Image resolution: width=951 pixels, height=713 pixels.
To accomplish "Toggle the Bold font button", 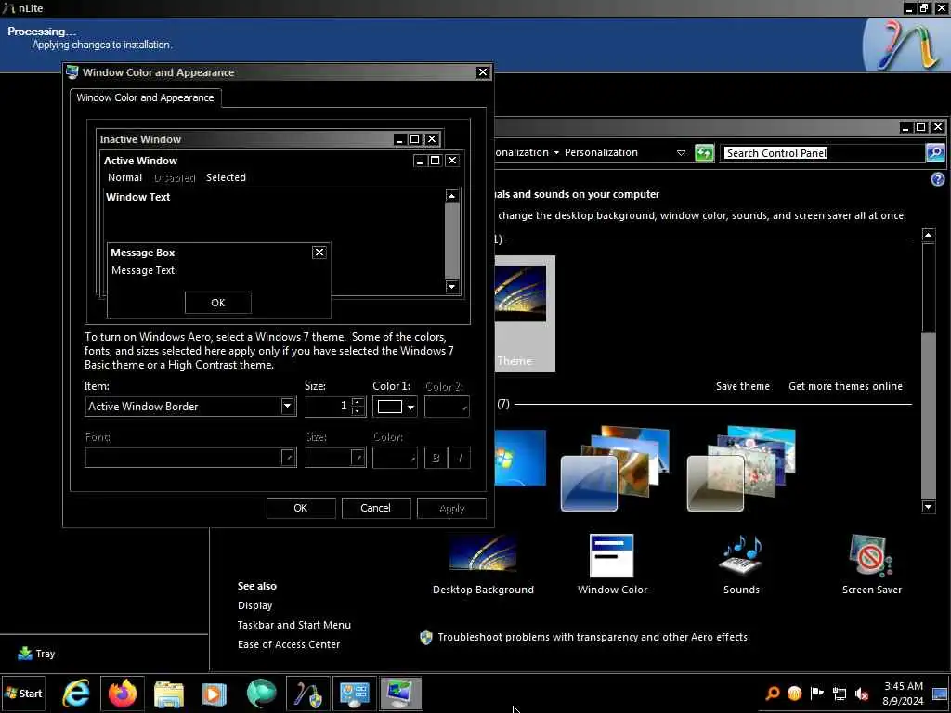I will click(x=436, y=458).
